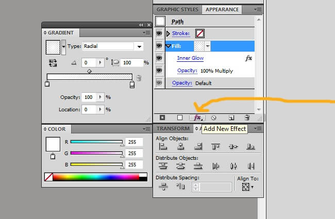Click Vertical Distribute Top icon
Viewport: 335px width, 219px height.
tap(164, 166)
